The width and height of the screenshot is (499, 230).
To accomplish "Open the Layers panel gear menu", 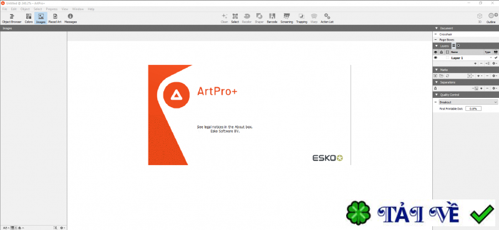I will point(494,64).
